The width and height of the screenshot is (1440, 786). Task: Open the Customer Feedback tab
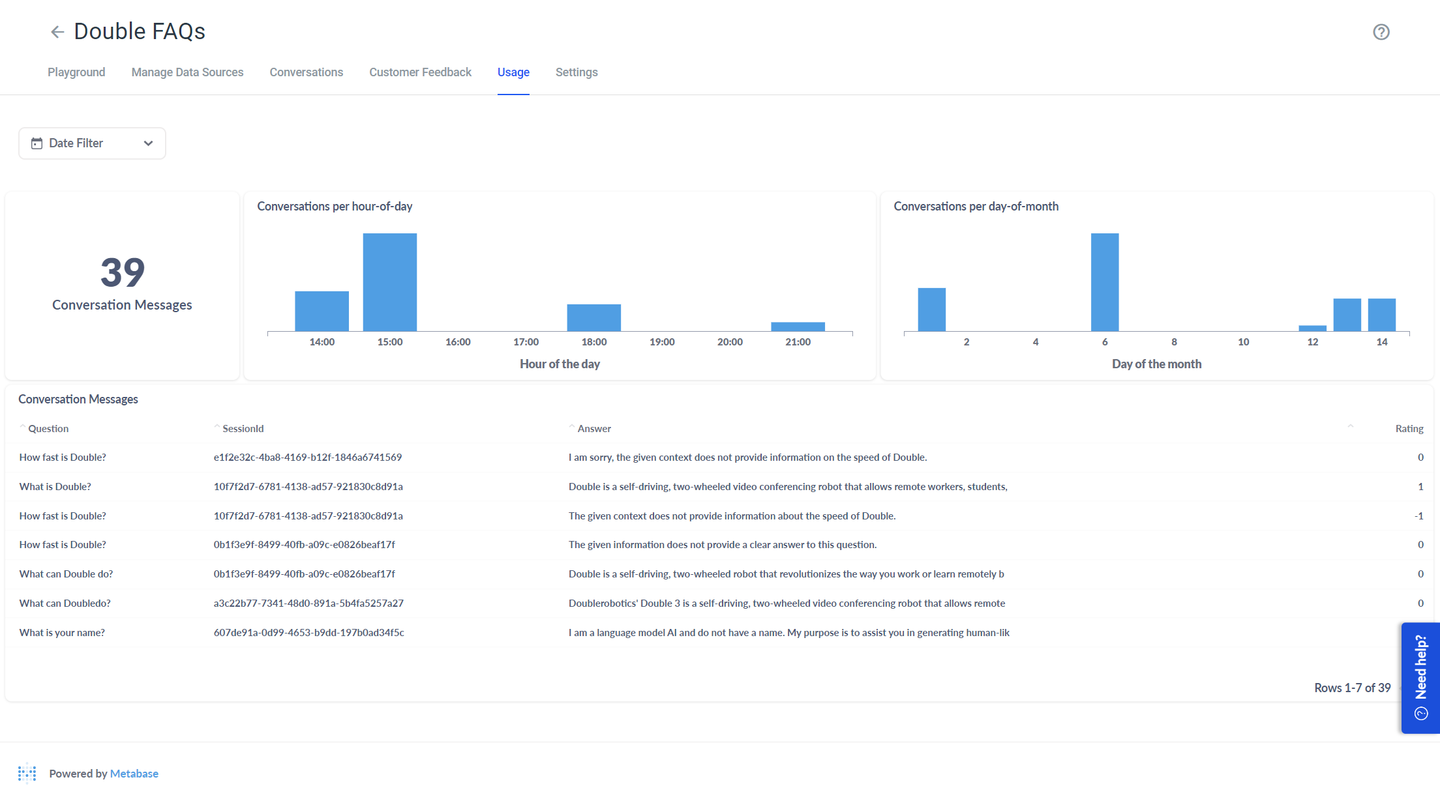point(420,72)
